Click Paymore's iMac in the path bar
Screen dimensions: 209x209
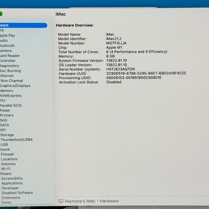pos(80,201)
